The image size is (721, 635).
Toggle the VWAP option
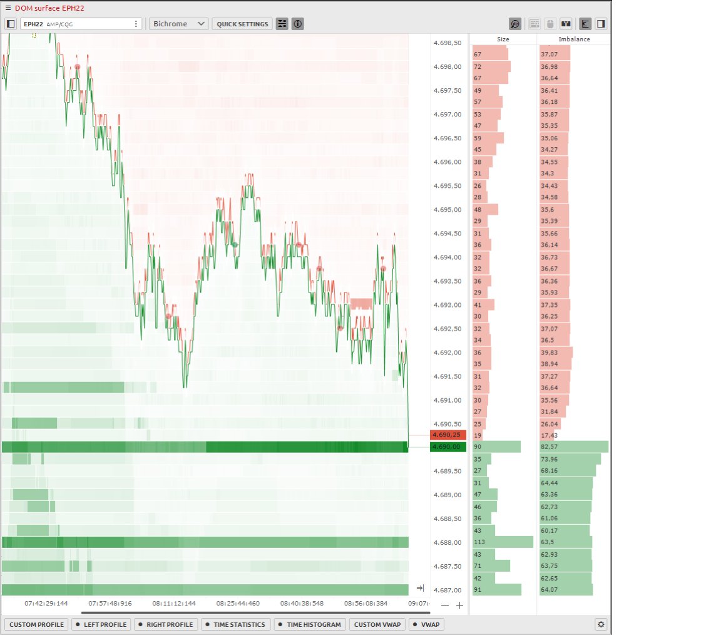pos(427,624)
